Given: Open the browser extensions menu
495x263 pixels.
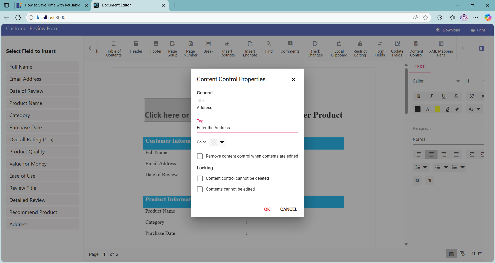Looking at the screenshot, I should 439,17.
